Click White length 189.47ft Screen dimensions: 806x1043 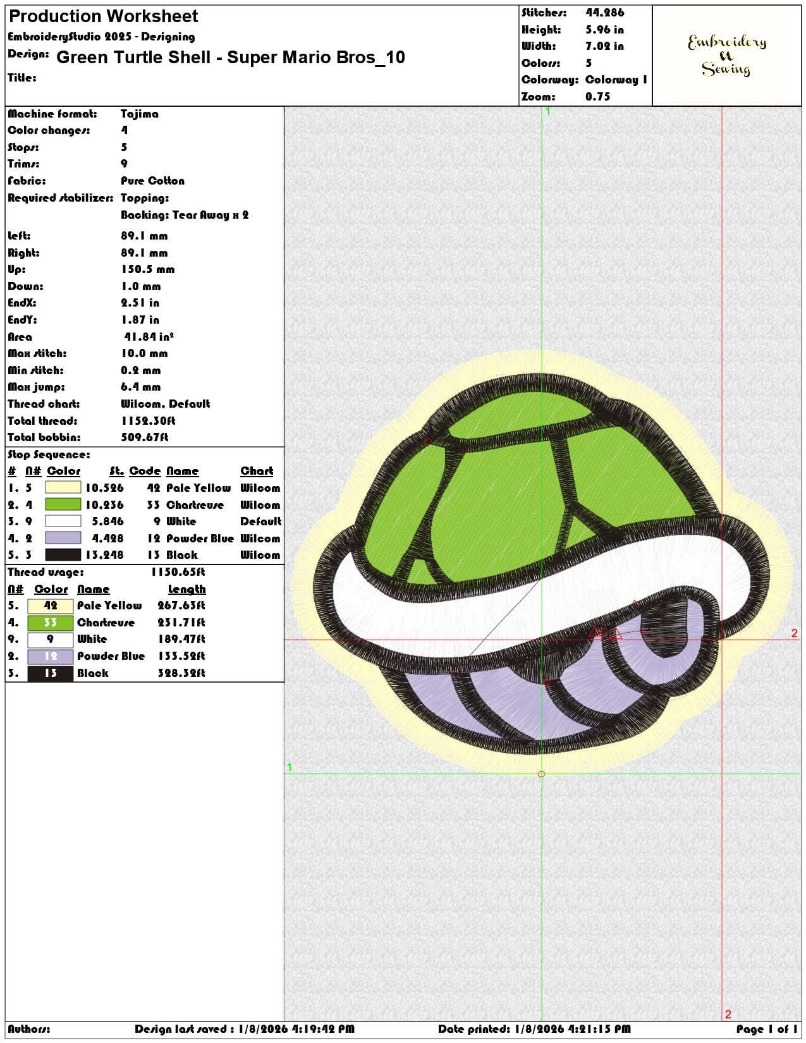click(181, 639)
